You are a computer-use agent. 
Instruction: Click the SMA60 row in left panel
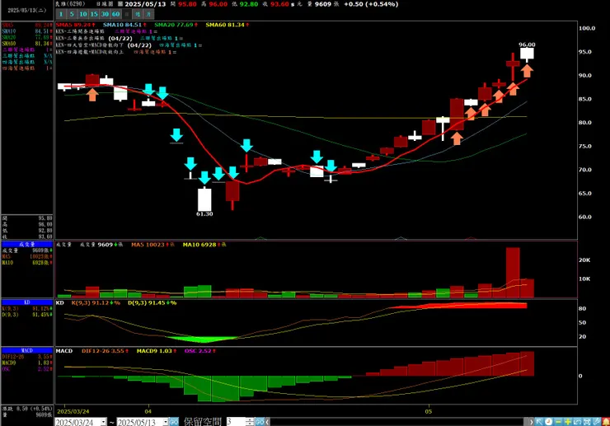pyautogui.click(x=27, y=44)
